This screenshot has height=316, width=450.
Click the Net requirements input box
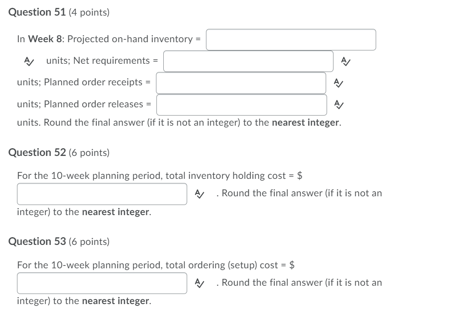coord(248,60)
